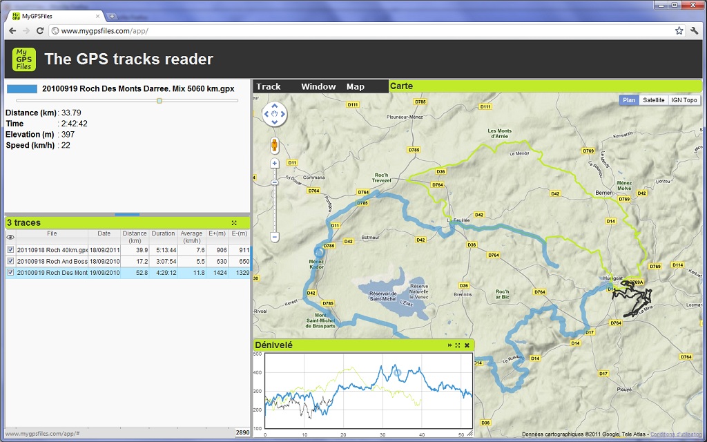Uncheck the 20110918 Roch 40km.gpx trace
The width and height of the screenshot is (707, 442).
pos(10,249)
